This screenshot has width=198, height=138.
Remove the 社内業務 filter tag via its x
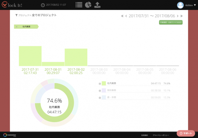17,27
